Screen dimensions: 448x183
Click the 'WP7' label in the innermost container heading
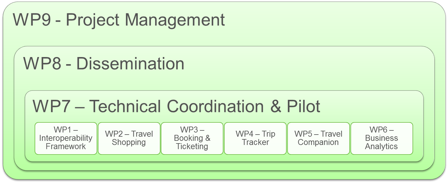coord(51,106)
